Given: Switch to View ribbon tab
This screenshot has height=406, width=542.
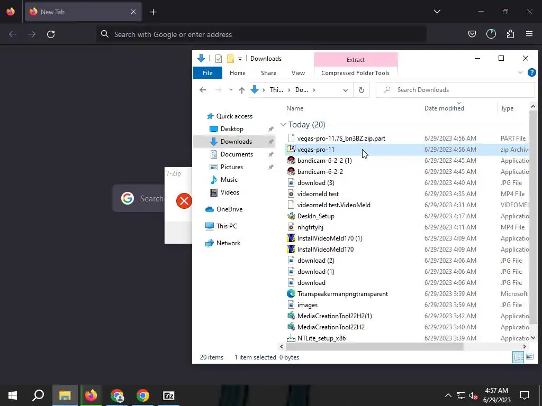Looking at the screenshot, I should pyautogui.click(x=298, y=73).
